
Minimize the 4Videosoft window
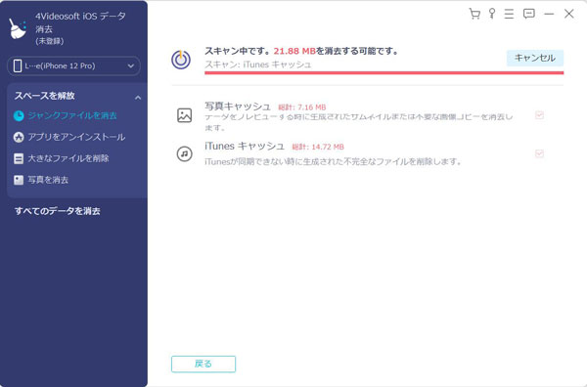[549, 15]
